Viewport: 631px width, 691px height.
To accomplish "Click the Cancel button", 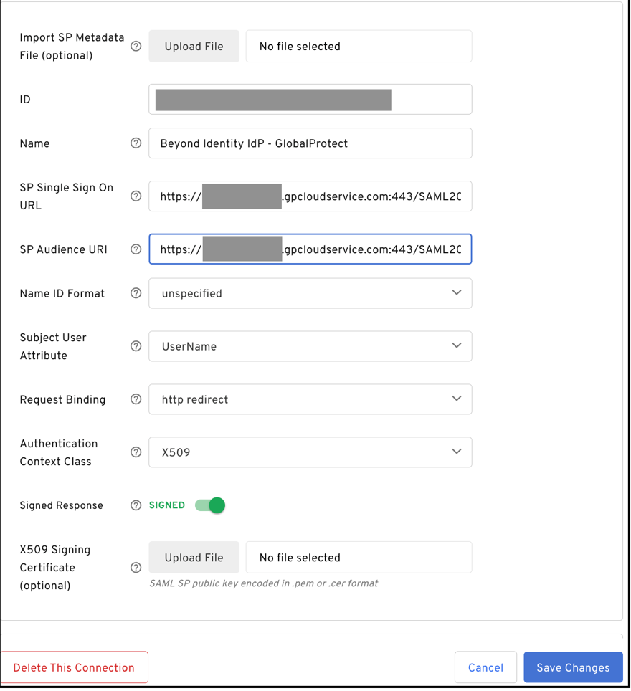I will [x=485, y=667].
